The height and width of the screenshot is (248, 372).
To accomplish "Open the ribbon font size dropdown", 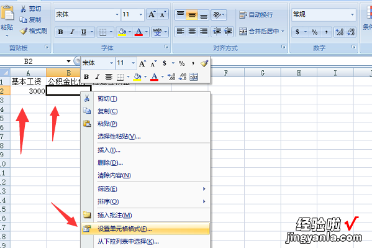I will (x=141, y=14).
